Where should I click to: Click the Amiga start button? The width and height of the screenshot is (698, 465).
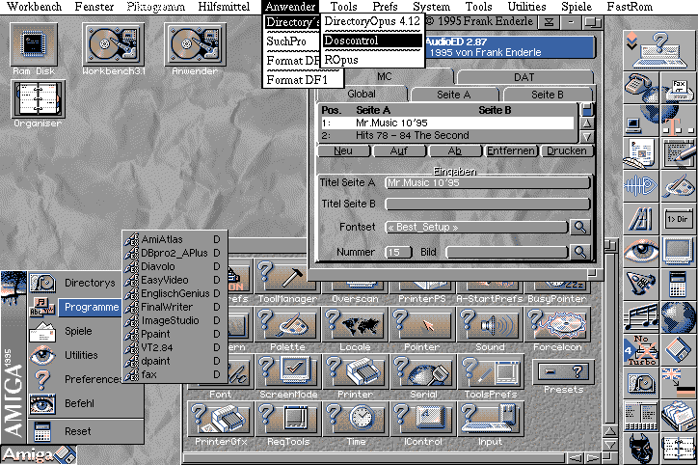click(39, 454)
